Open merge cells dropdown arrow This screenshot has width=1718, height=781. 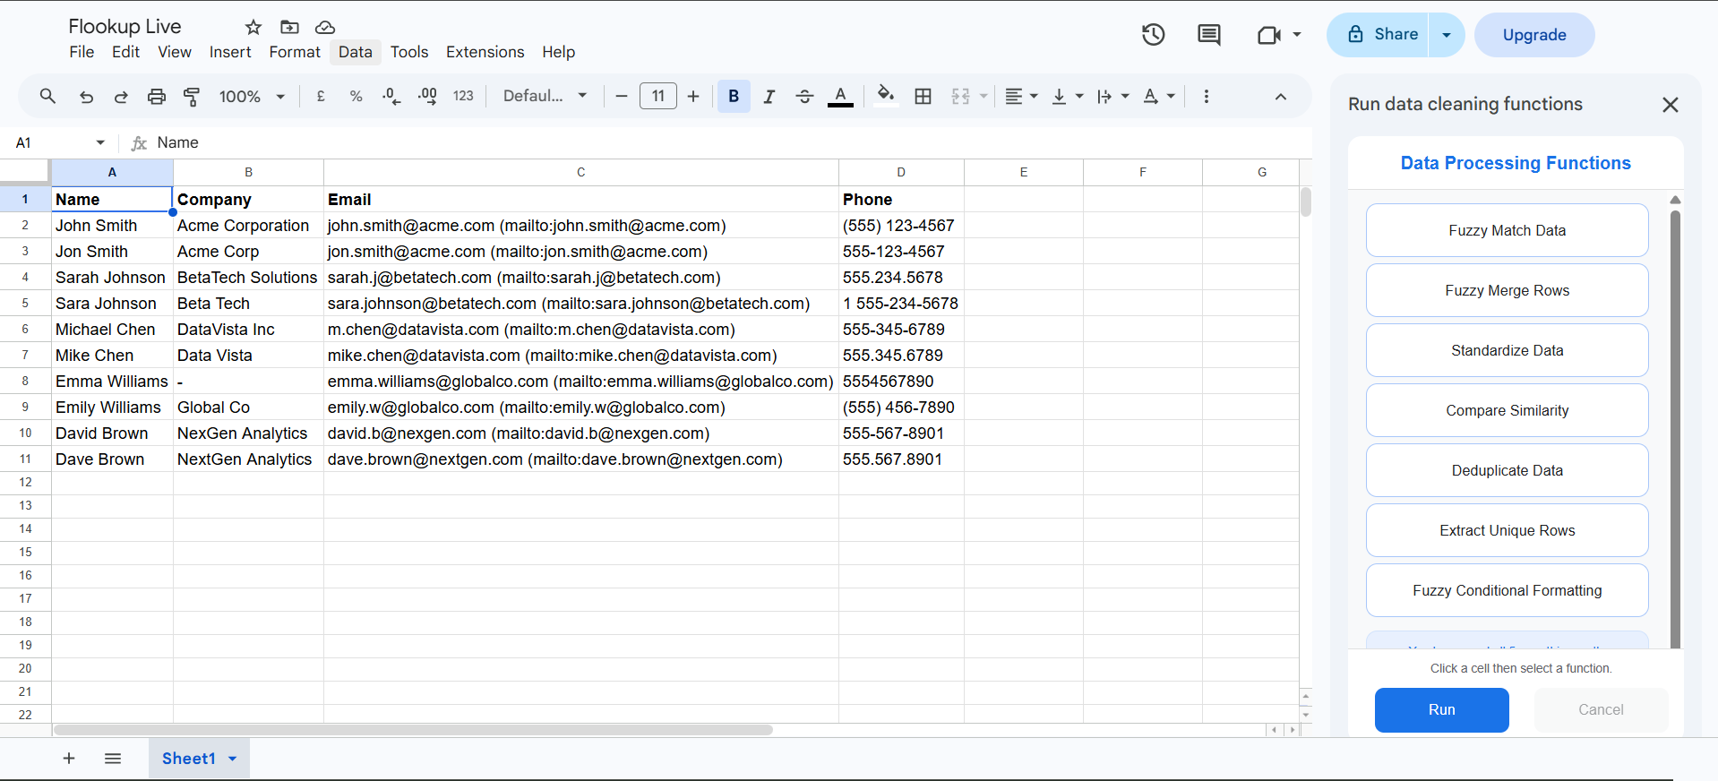[984, 96]
